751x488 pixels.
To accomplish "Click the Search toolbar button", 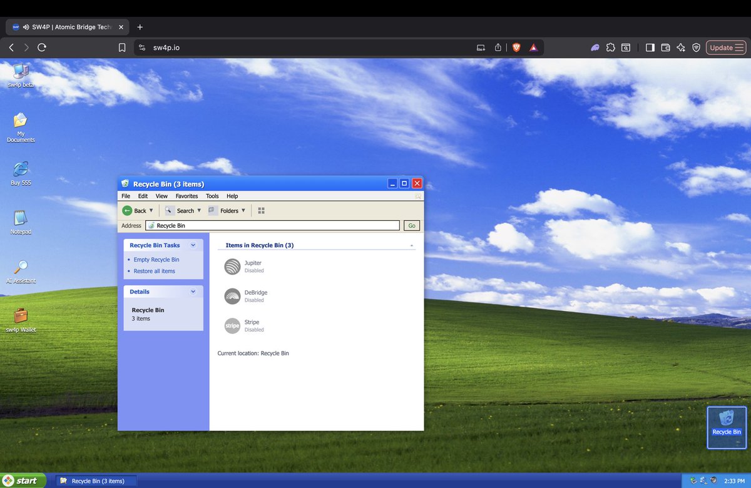I will pyautogui.click(x=180, y=211).
